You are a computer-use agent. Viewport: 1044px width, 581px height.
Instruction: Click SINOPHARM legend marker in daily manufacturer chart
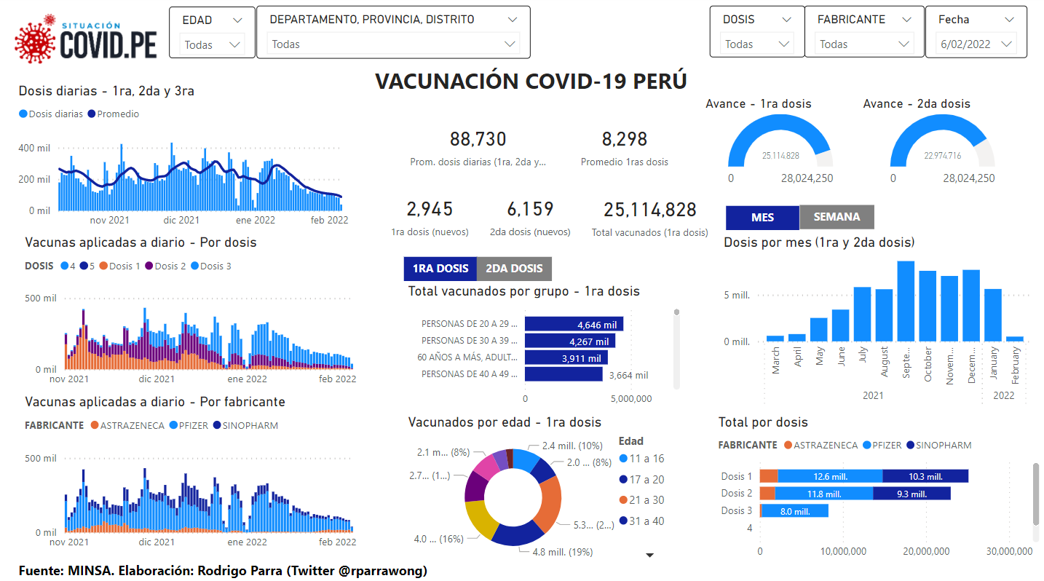click(217, 425)
